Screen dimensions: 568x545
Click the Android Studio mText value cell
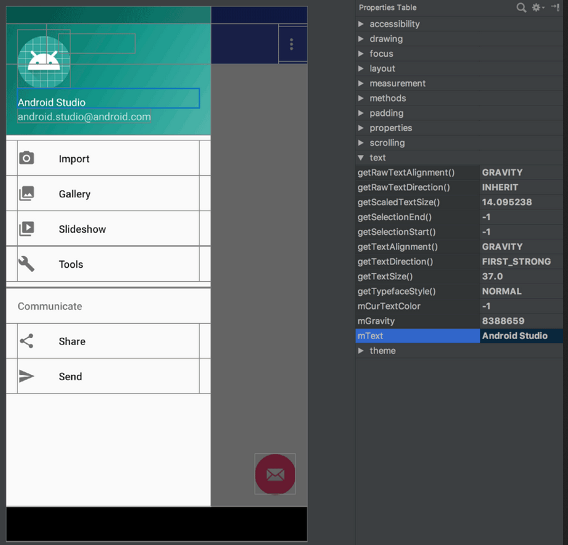point(521,335)
